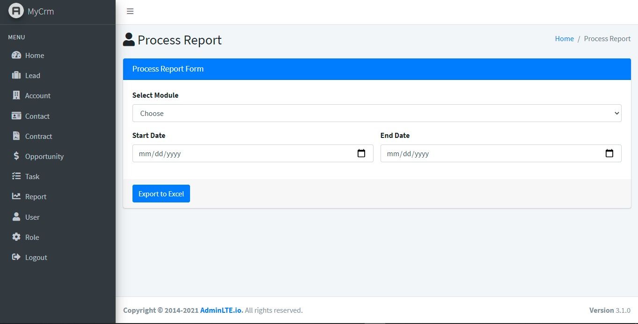Open the Account menu item
This screenshot has height=324, width=638.
tap(58, 95)
